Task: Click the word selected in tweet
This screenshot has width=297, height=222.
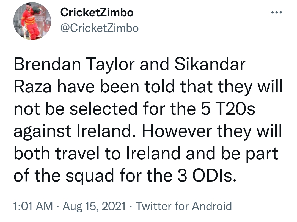Action: click(103, 109)
